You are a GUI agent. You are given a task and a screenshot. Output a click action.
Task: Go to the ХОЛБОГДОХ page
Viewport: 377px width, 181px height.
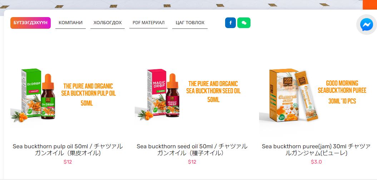coord(107,23)
